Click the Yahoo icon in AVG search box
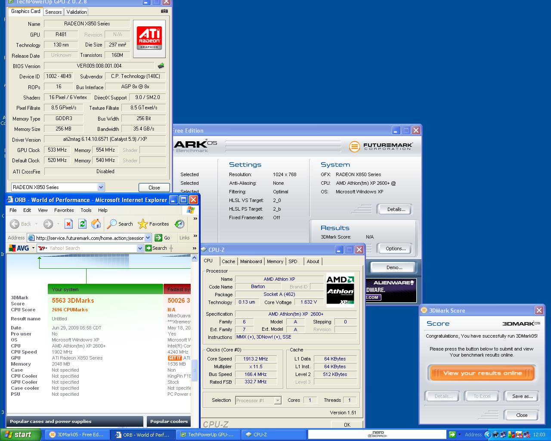This screenshot has width=551, height=441. pos(42,248)
